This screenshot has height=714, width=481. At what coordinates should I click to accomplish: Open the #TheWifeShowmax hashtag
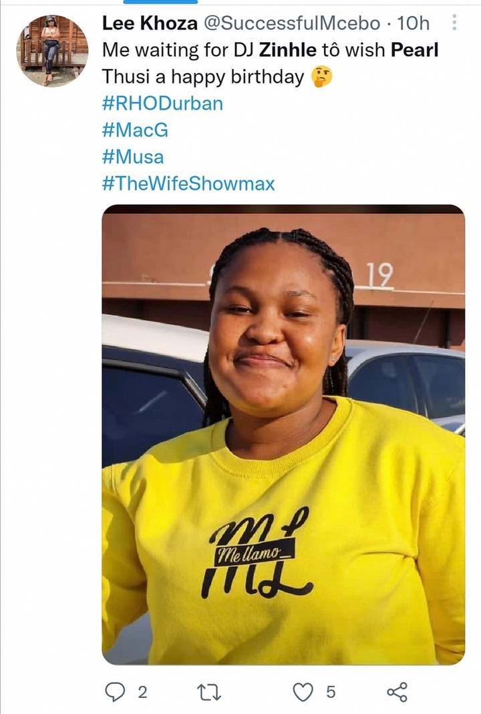(x=188, y=183)
